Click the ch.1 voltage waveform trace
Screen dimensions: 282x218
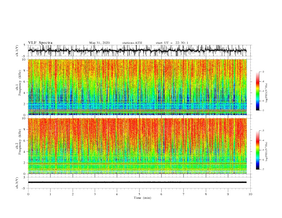tap(137, 51)
